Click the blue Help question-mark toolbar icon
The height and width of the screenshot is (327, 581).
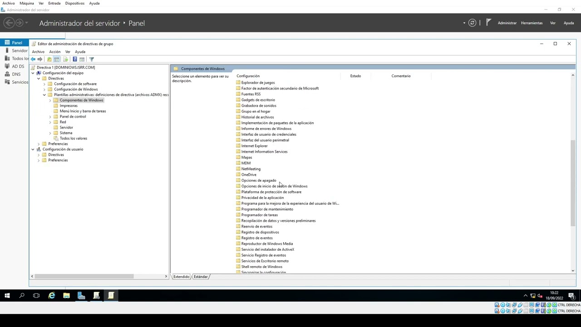pyautogui.click(x=74, y=59)
